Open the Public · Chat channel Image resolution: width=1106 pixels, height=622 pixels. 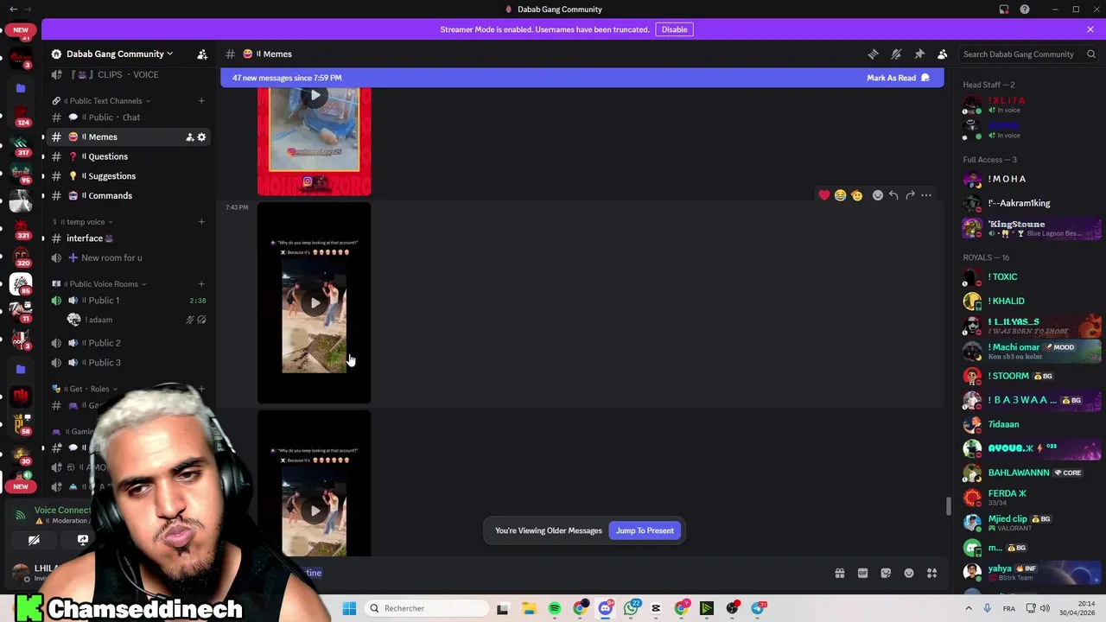click(130, 117)
